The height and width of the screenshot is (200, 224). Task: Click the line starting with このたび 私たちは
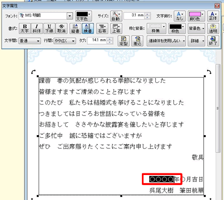pos(111,103)
